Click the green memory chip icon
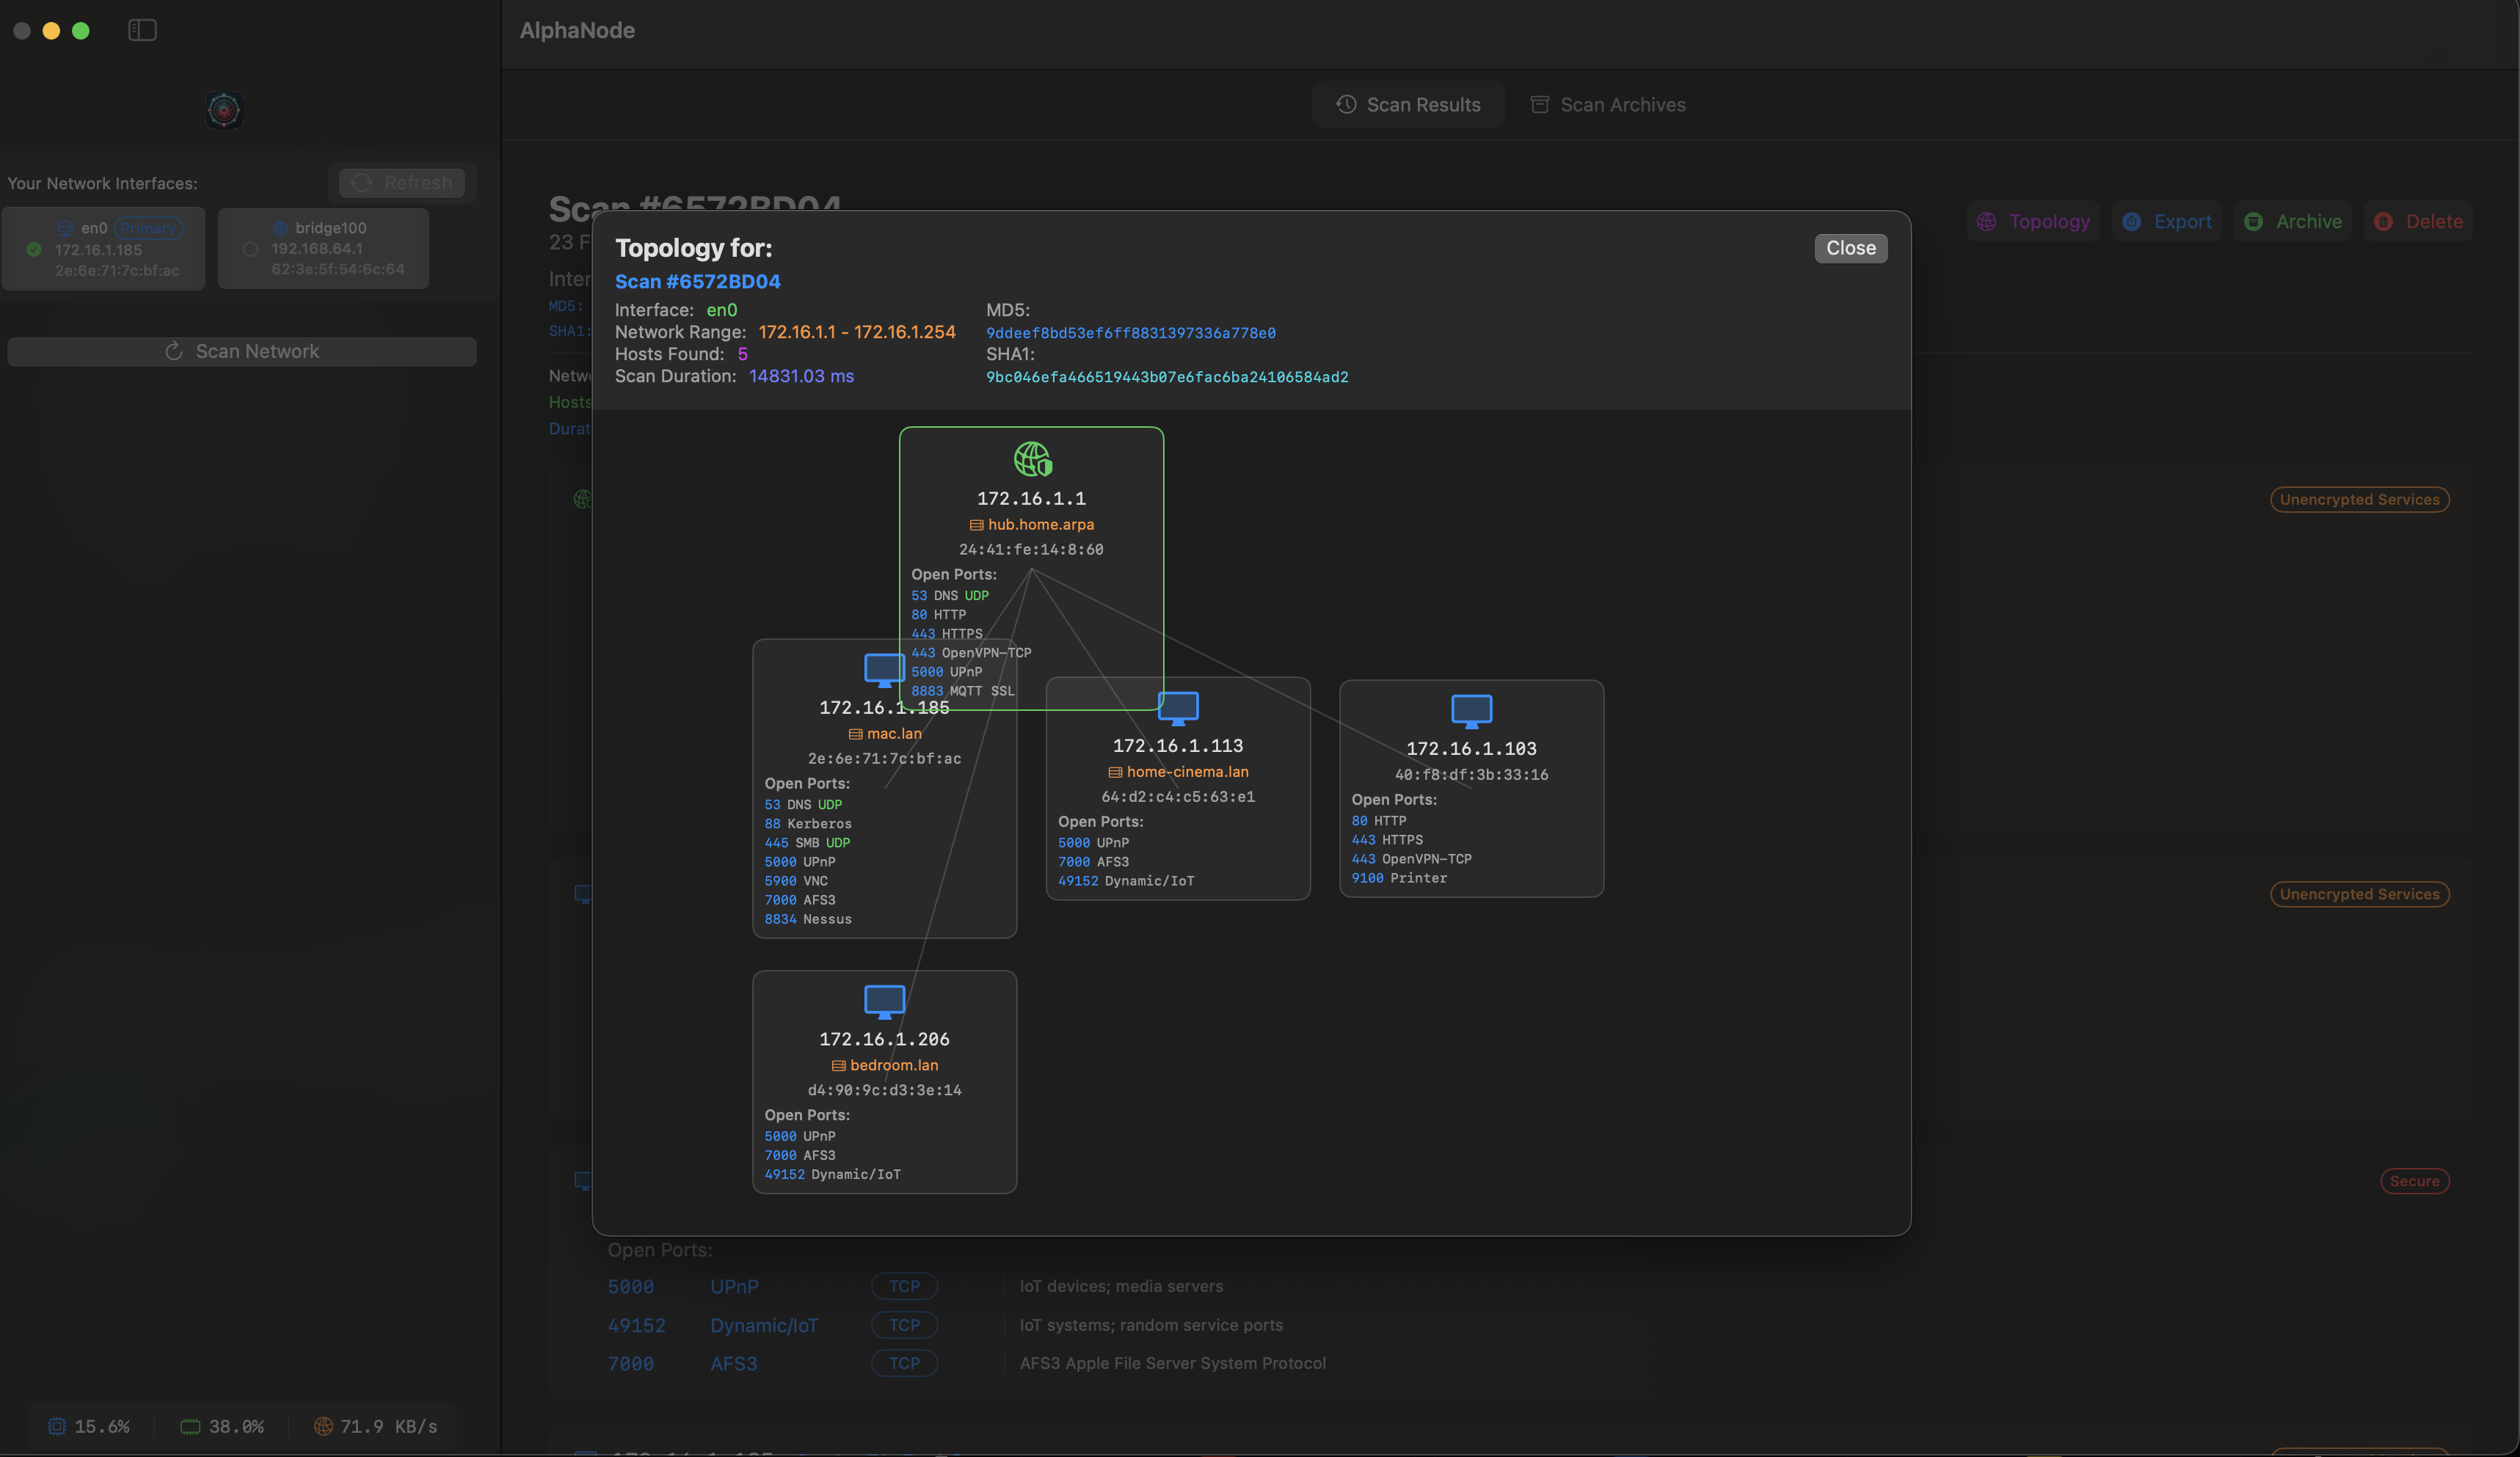2520x1457 pixels. tap(191, 1426)
